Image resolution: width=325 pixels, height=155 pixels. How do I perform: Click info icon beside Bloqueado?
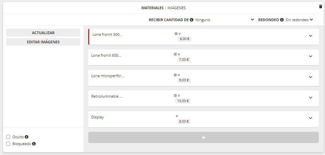34,144
